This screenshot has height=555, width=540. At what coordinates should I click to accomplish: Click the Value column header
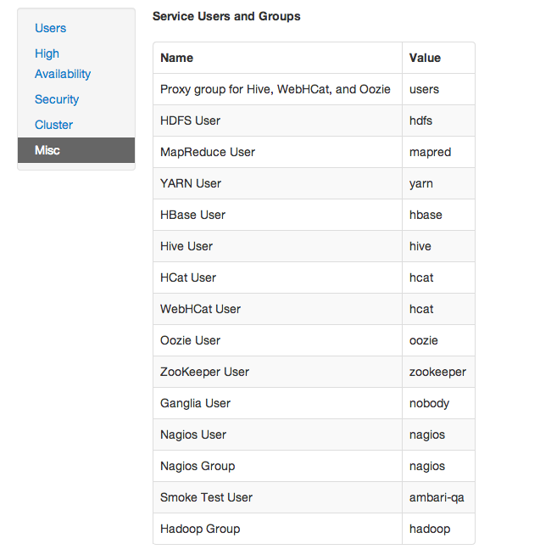(x=425, y=58)
